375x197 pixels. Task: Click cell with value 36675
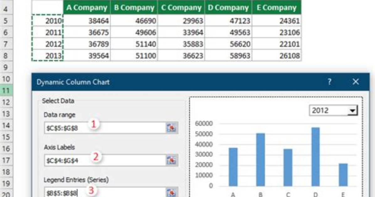(87, 32)
